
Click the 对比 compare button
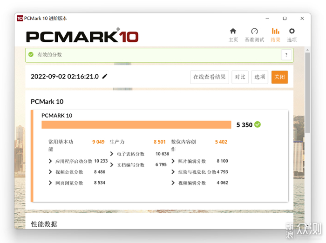[240, 77]
